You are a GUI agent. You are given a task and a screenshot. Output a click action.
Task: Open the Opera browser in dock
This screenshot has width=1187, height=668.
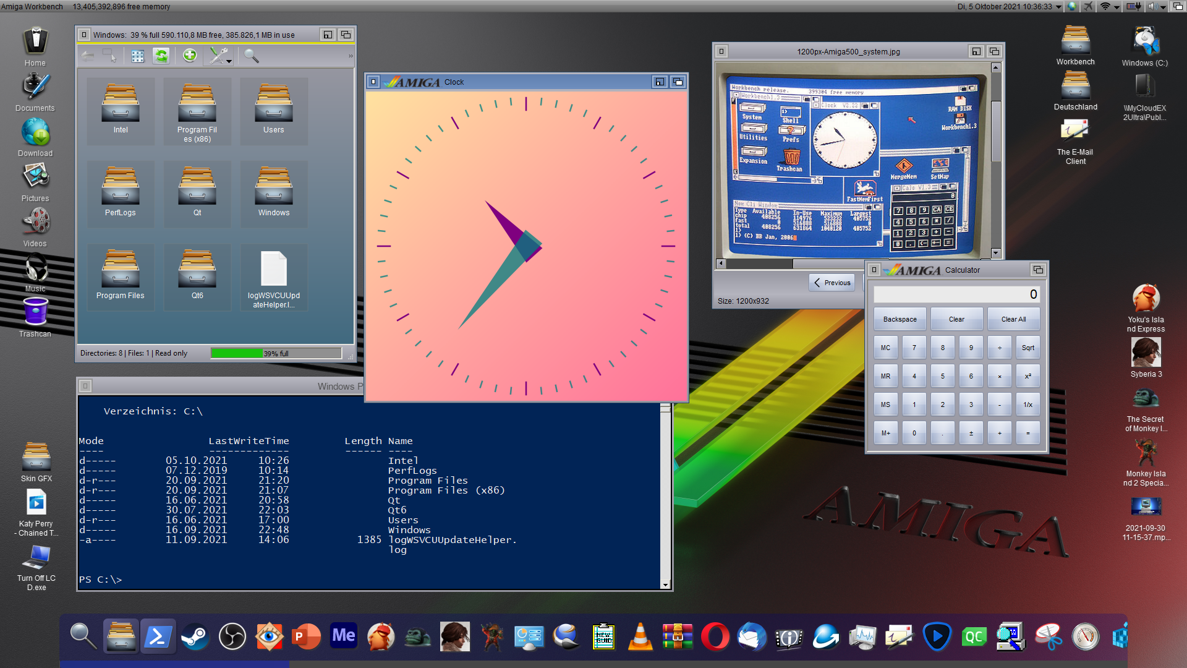(x=715, y=636)
